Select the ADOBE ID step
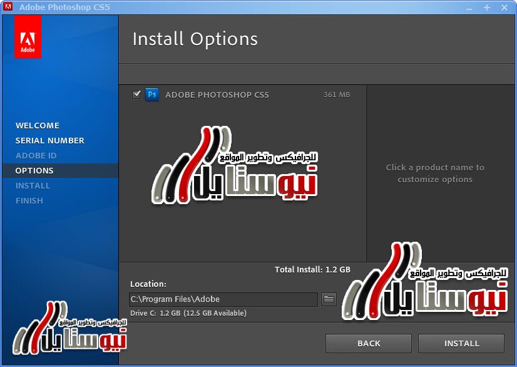The width and height of the screenshot is (517, 367). 36,155
